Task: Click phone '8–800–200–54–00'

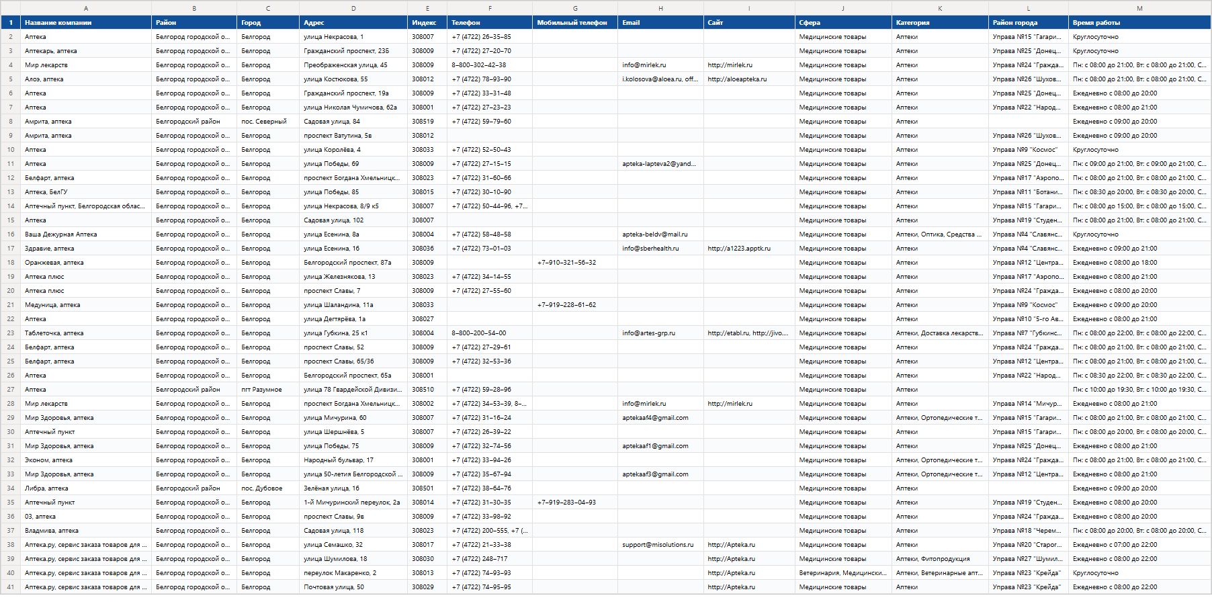Action: 490,333
